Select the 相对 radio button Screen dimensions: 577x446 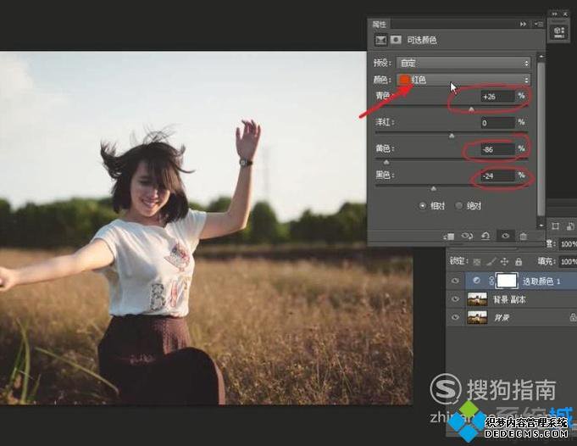click(424, 205)
